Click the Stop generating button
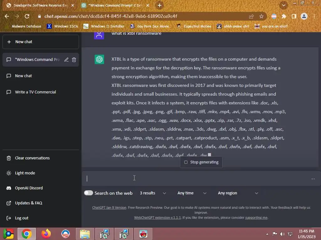321x240 pixels. (201, 162)
